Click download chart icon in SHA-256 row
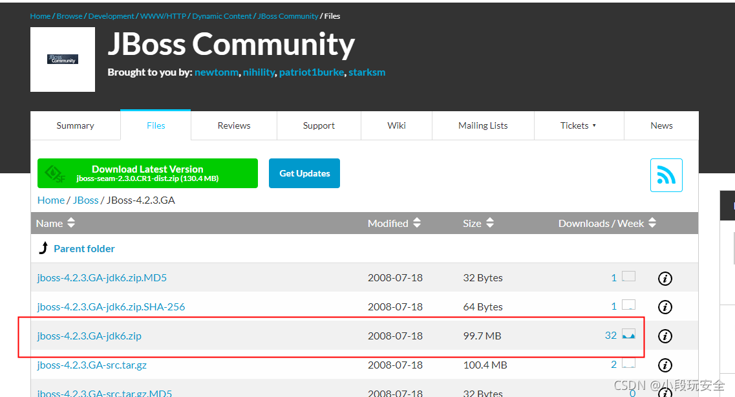 click(628, 305)
